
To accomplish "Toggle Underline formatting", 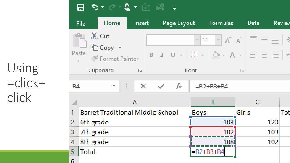I will point(173,55).
